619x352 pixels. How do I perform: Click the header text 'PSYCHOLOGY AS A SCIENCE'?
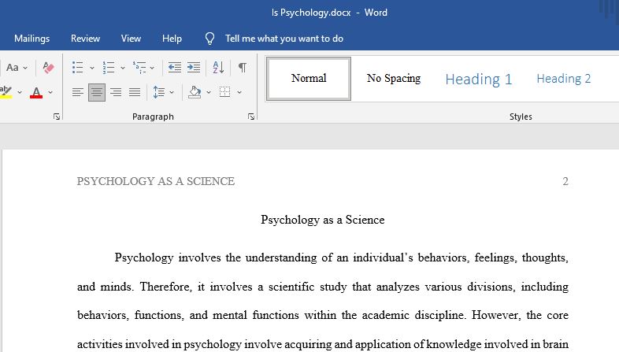tap(156, 181)
